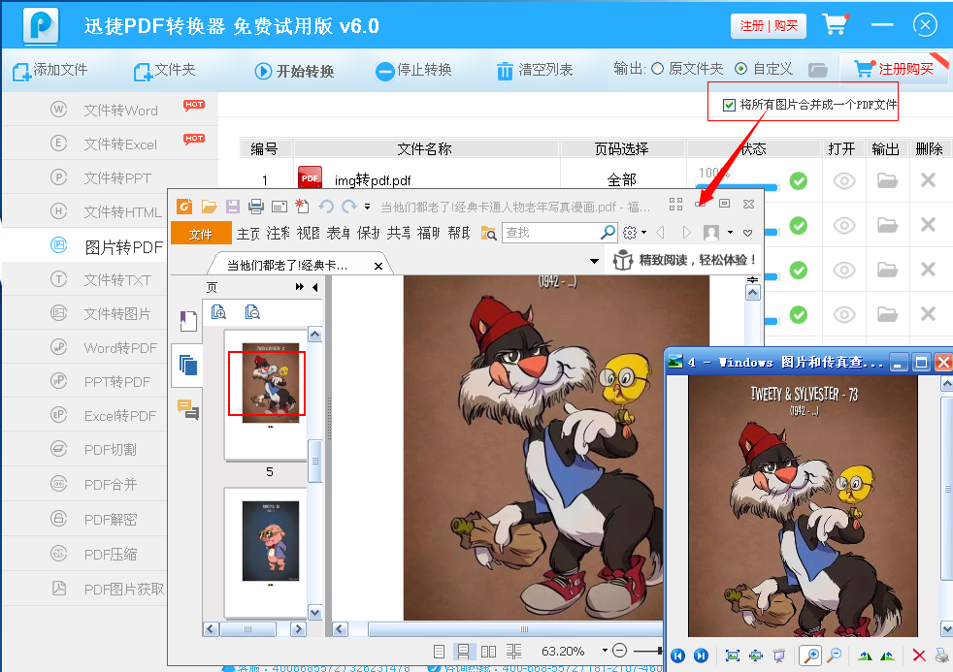Click the print icon in reader toolbar
Viewport: 953px width, 672px height.
pos(256,207)
